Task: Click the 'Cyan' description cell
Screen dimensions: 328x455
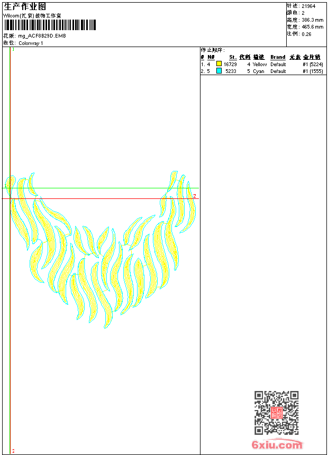Action: coord(259,71)
